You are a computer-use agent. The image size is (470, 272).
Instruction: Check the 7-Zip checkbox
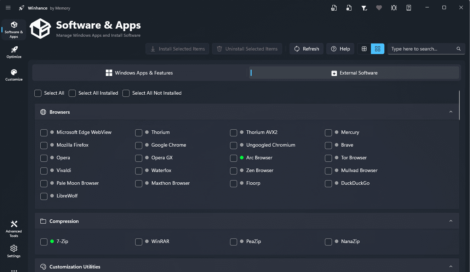click(44, 242)
